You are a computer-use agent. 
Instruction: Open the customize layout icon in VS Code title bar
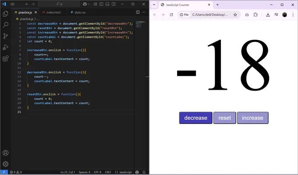tap(96, 4)
